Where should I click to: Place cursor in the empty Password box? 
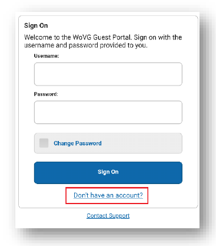(x=108, y=112)
